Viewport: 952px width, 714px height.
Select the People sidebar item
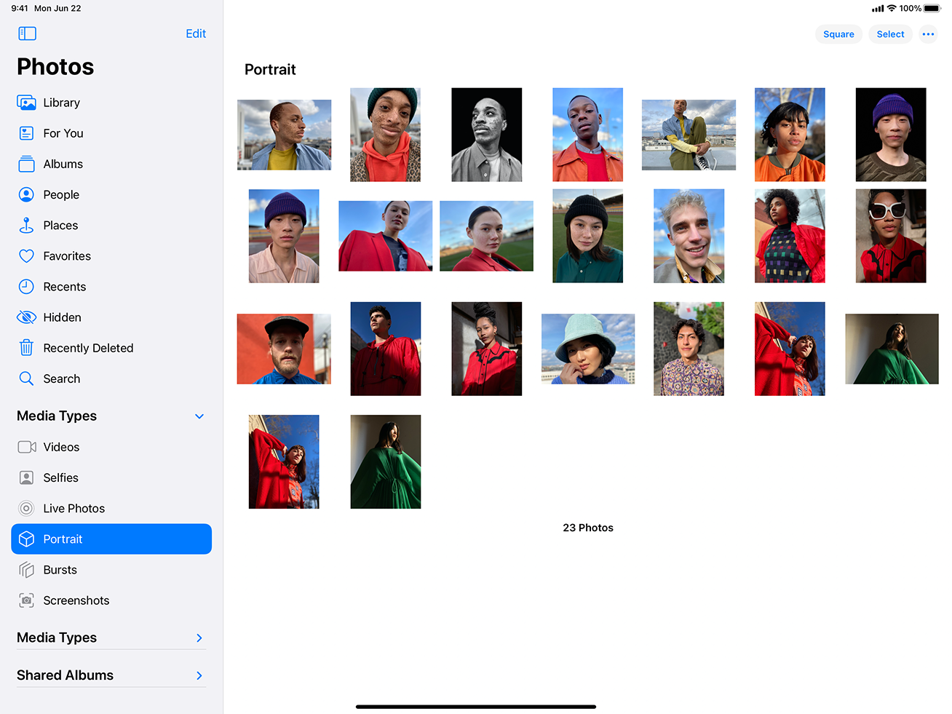point(111,194)
